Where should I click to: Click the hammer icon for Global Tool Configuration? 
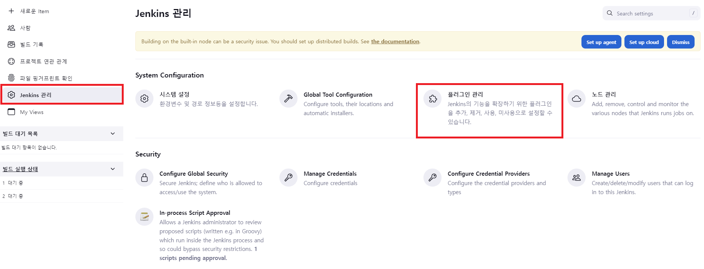288,99
